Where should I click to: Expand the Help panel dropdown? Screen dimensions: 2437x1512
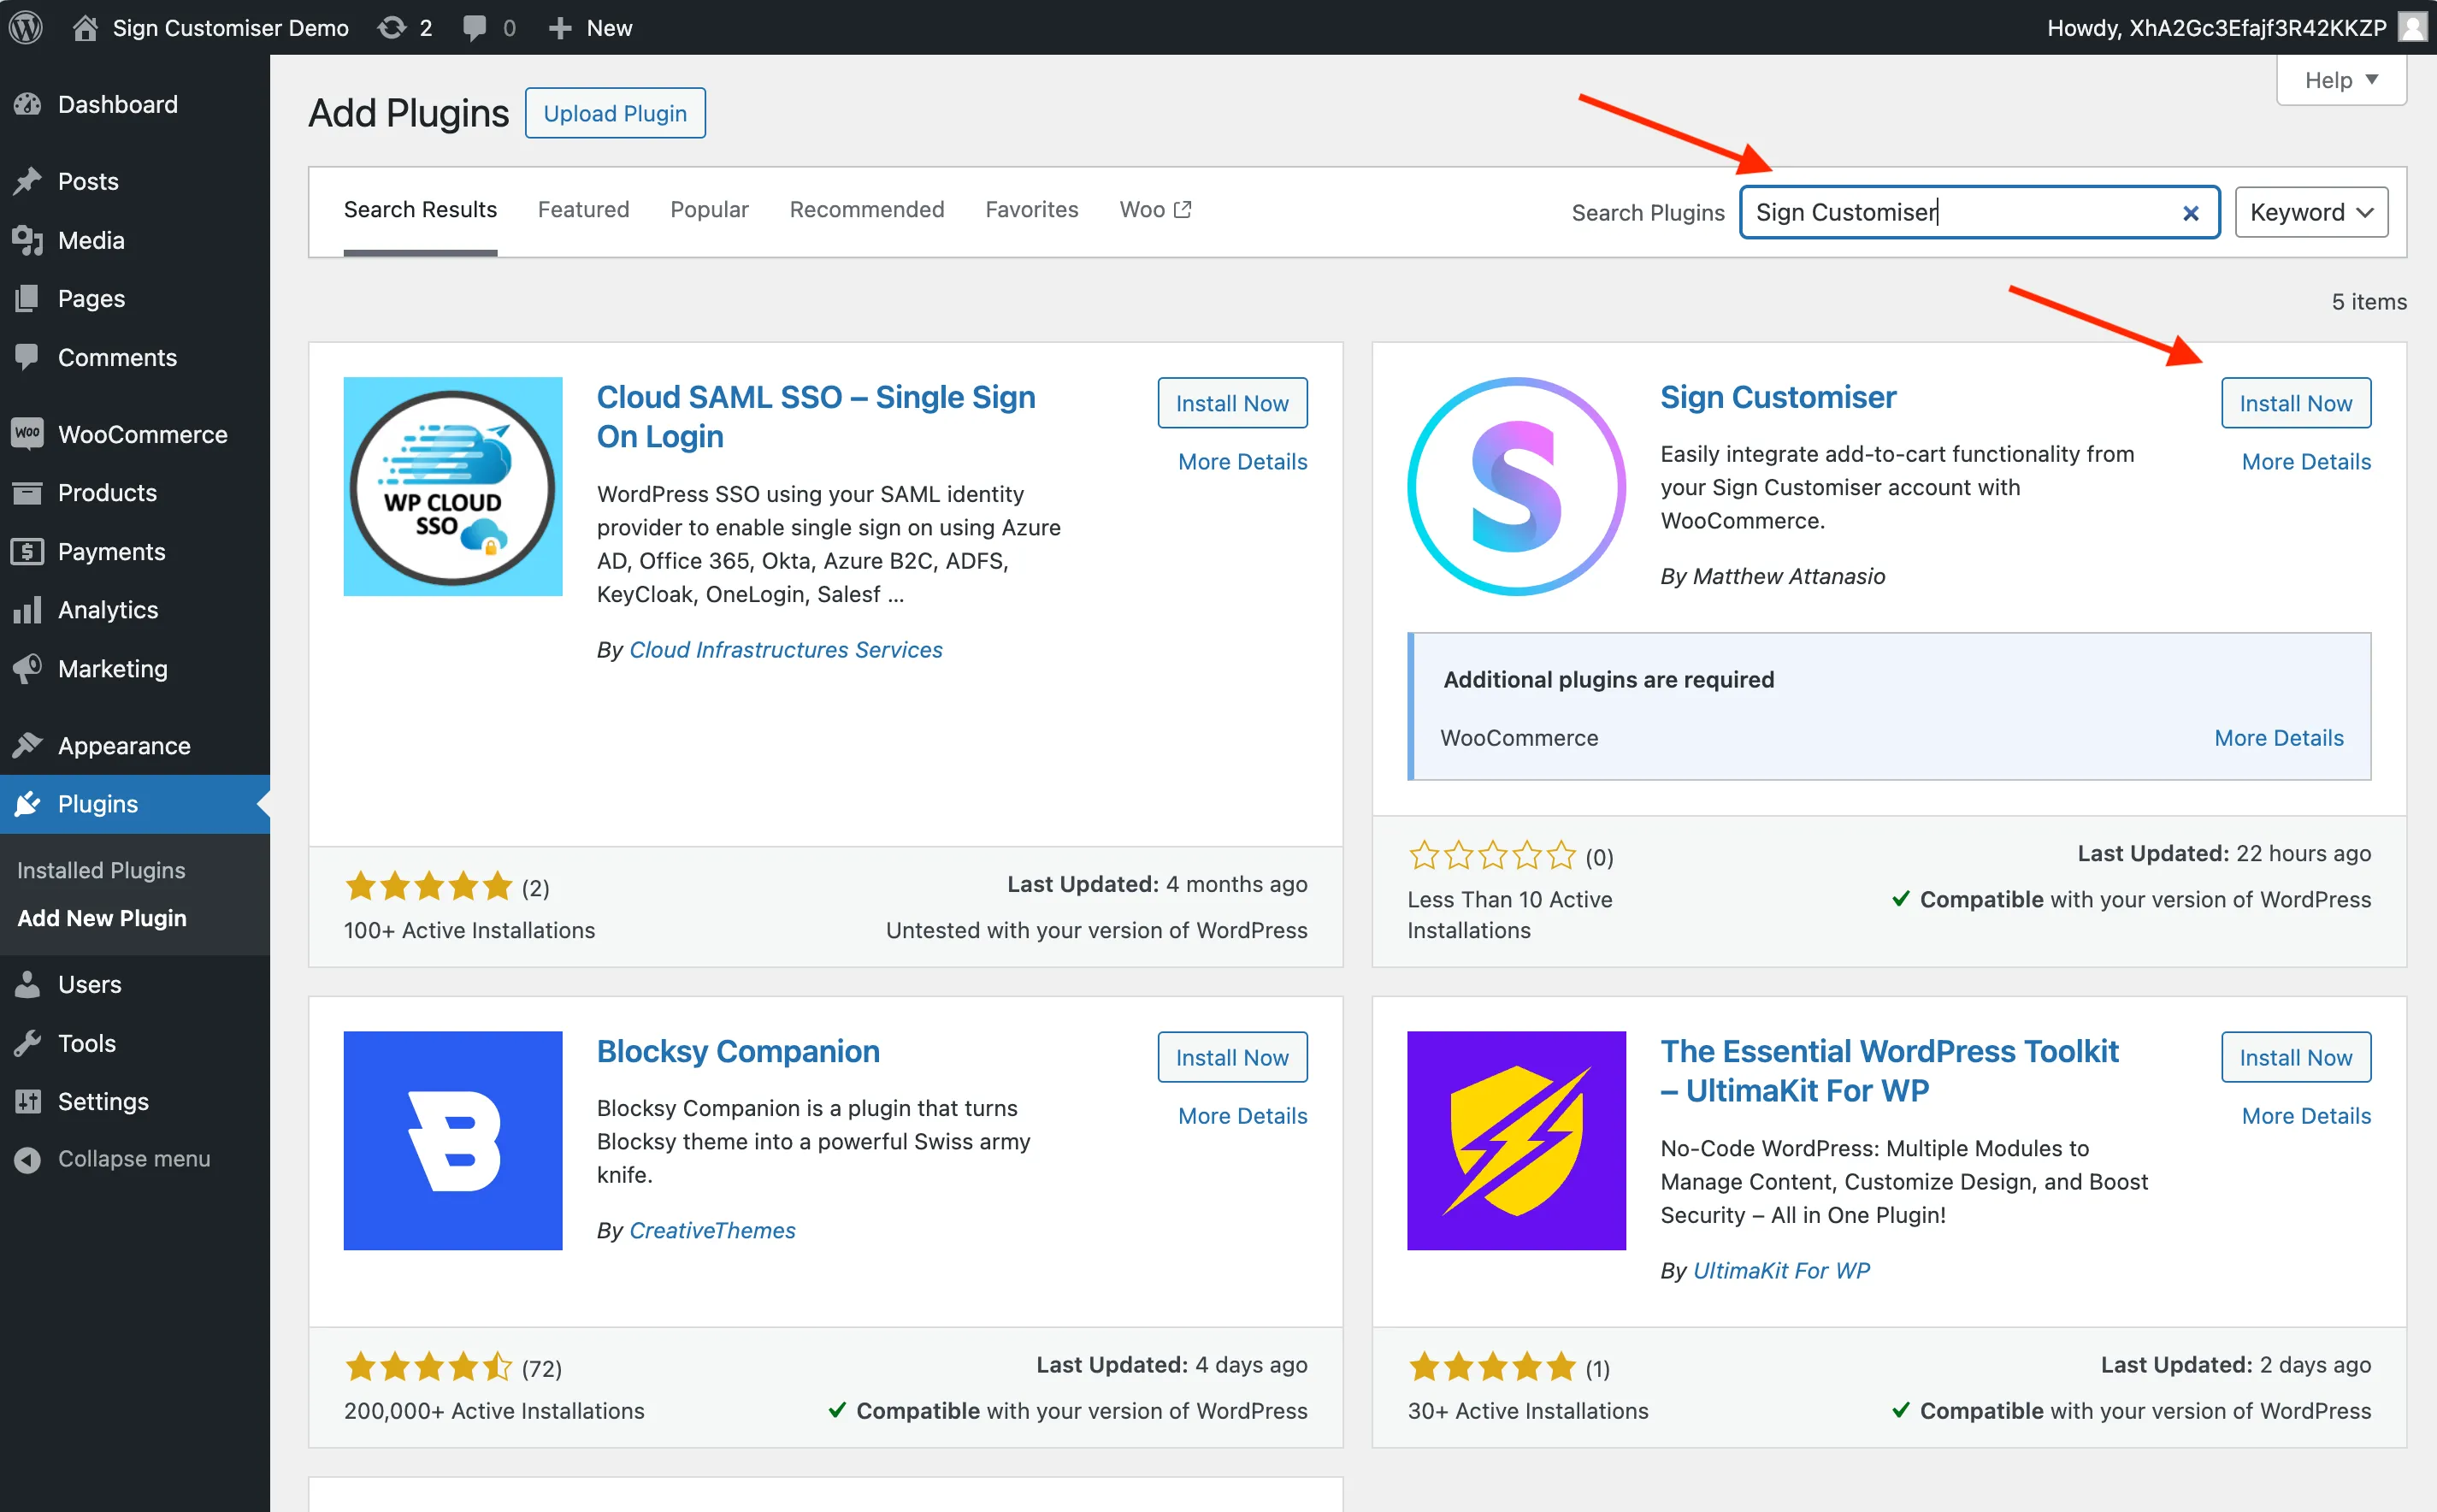pyautogui.click(x=2340, y=80)
